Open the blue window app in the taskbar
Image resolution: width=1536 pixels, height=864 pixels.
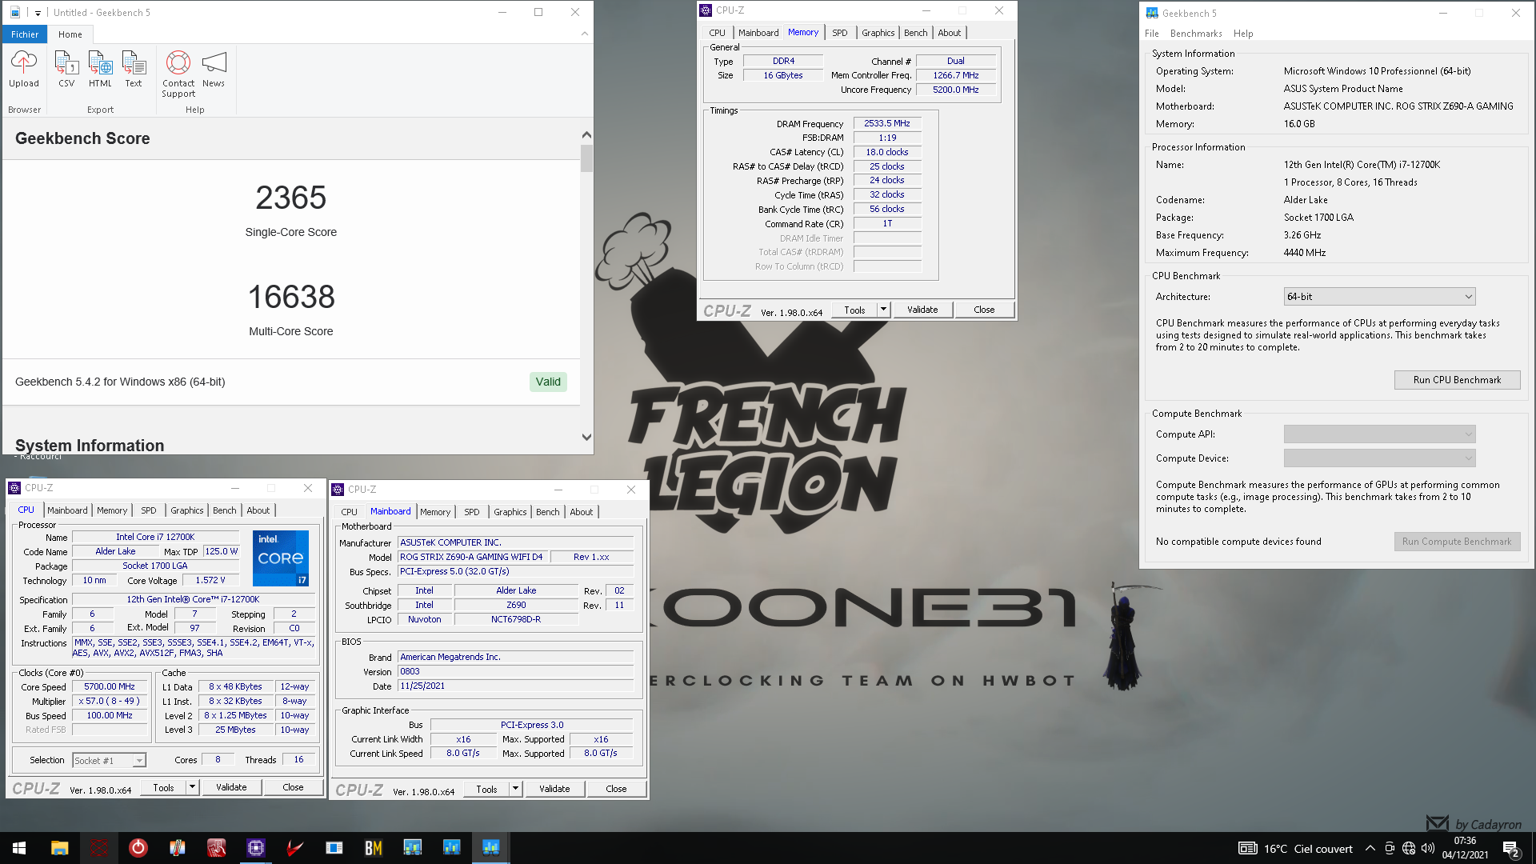coord(334,848)
